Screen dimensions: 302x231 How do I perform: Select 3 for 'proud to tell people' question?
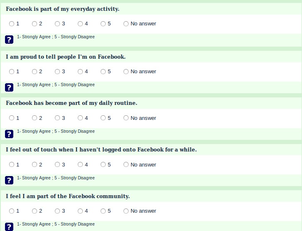[57, 72]
